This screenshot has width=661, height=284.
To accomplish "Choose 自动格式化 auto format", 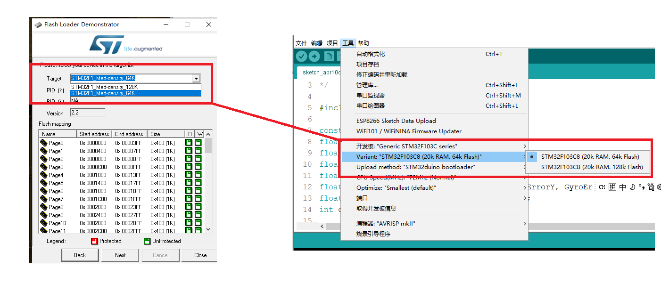I will [x=434, y=54].
